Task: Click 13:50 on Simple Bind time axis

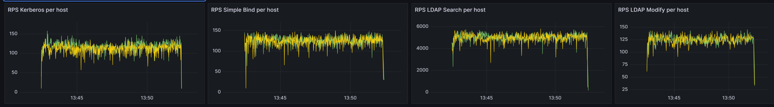Action: click(350, 98)
